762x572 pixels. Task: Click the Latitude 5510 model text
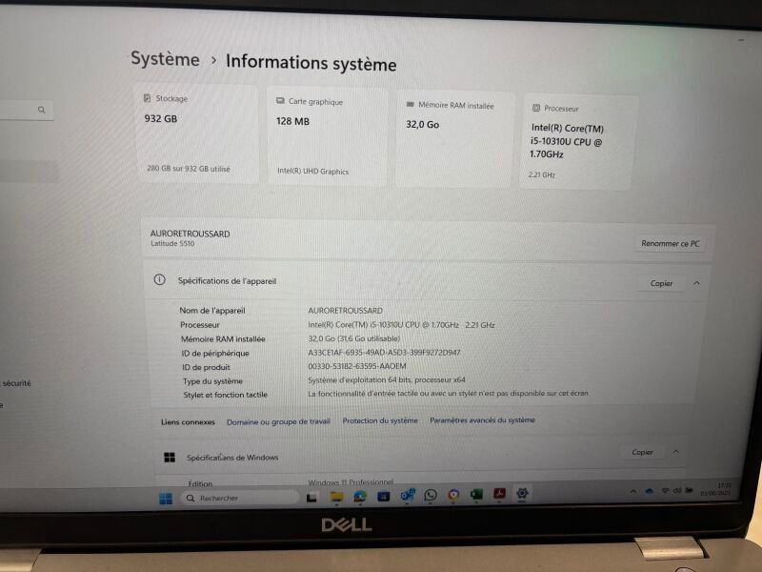pyautogui.click(x=172, y=243)
